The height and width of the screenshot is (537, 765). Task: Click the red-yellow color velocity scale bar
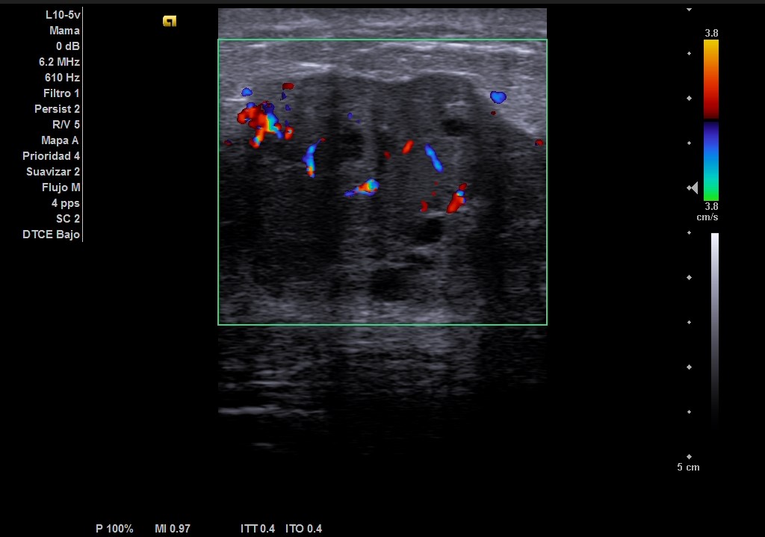(711, 78)
